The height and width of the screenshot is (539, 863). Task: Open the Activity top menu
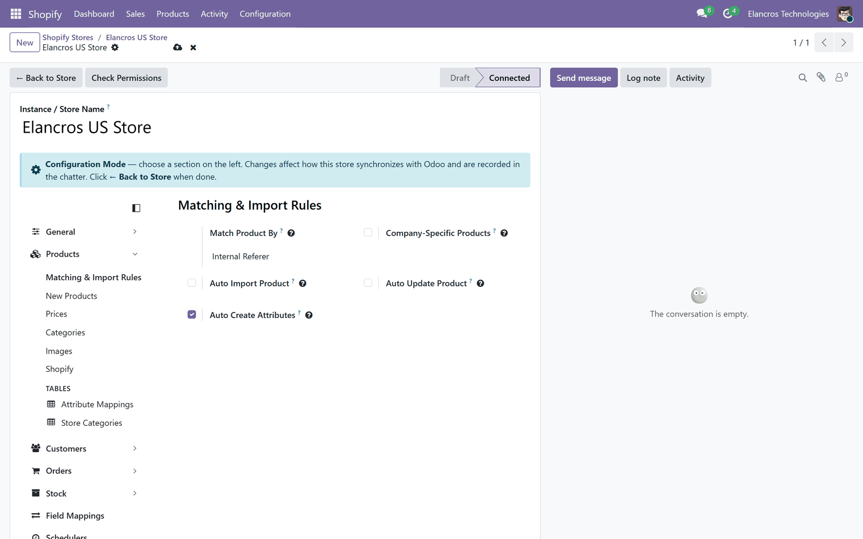(214, 14)
